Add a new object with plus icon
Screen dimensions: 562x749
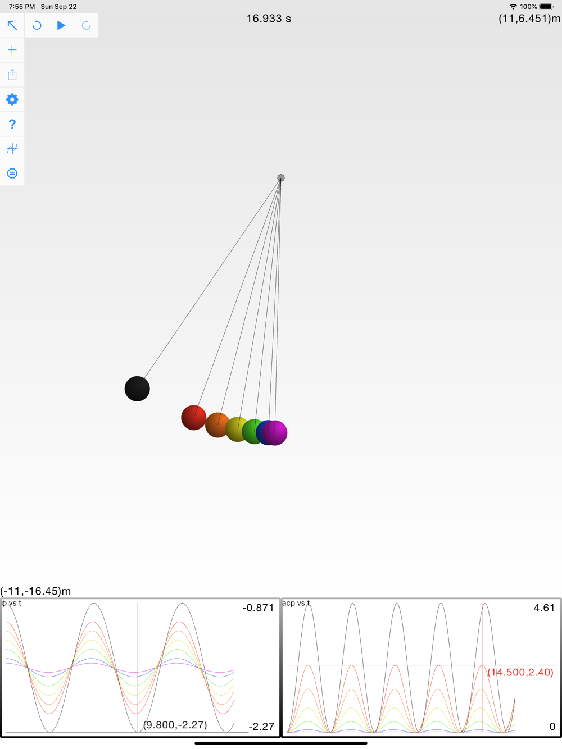click(x=12, y=50)
